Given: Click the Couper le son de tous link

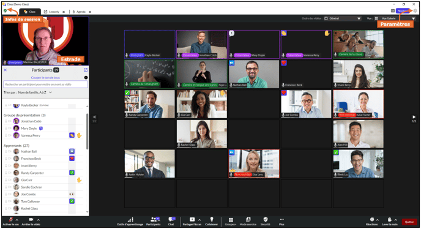Looking at the screenshot, I should [45, 78].
